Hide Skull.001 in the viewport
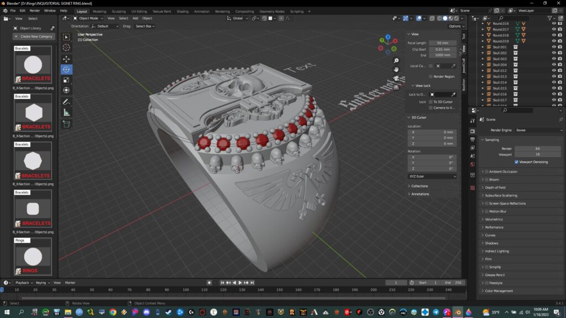The height and width of the screenshot is (318, 566). click(554, 47)
